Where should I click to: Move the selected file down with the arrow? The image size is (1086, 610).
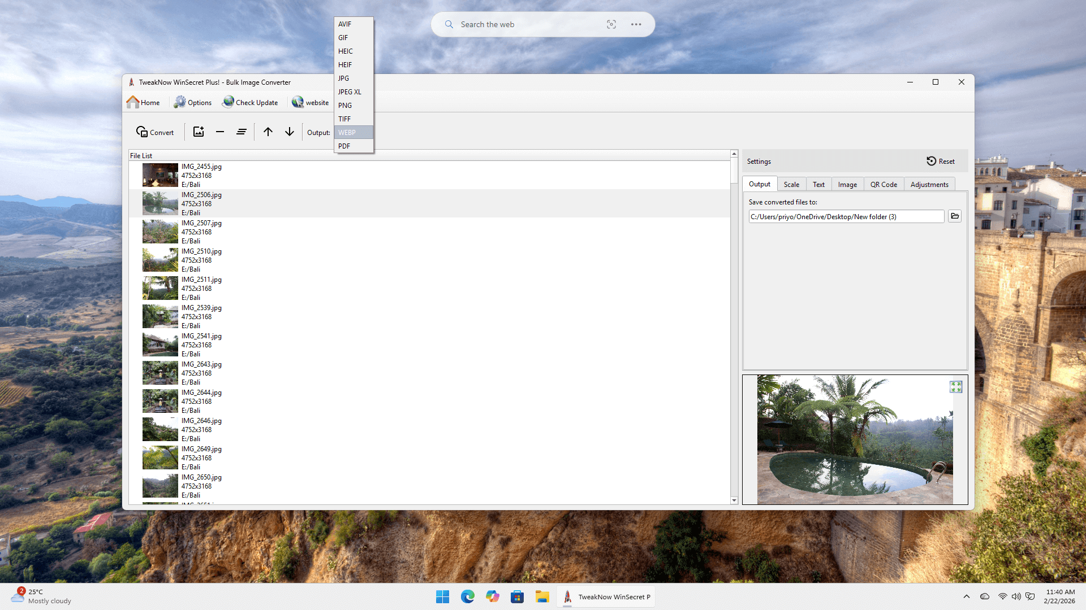[x=290, y=132]
